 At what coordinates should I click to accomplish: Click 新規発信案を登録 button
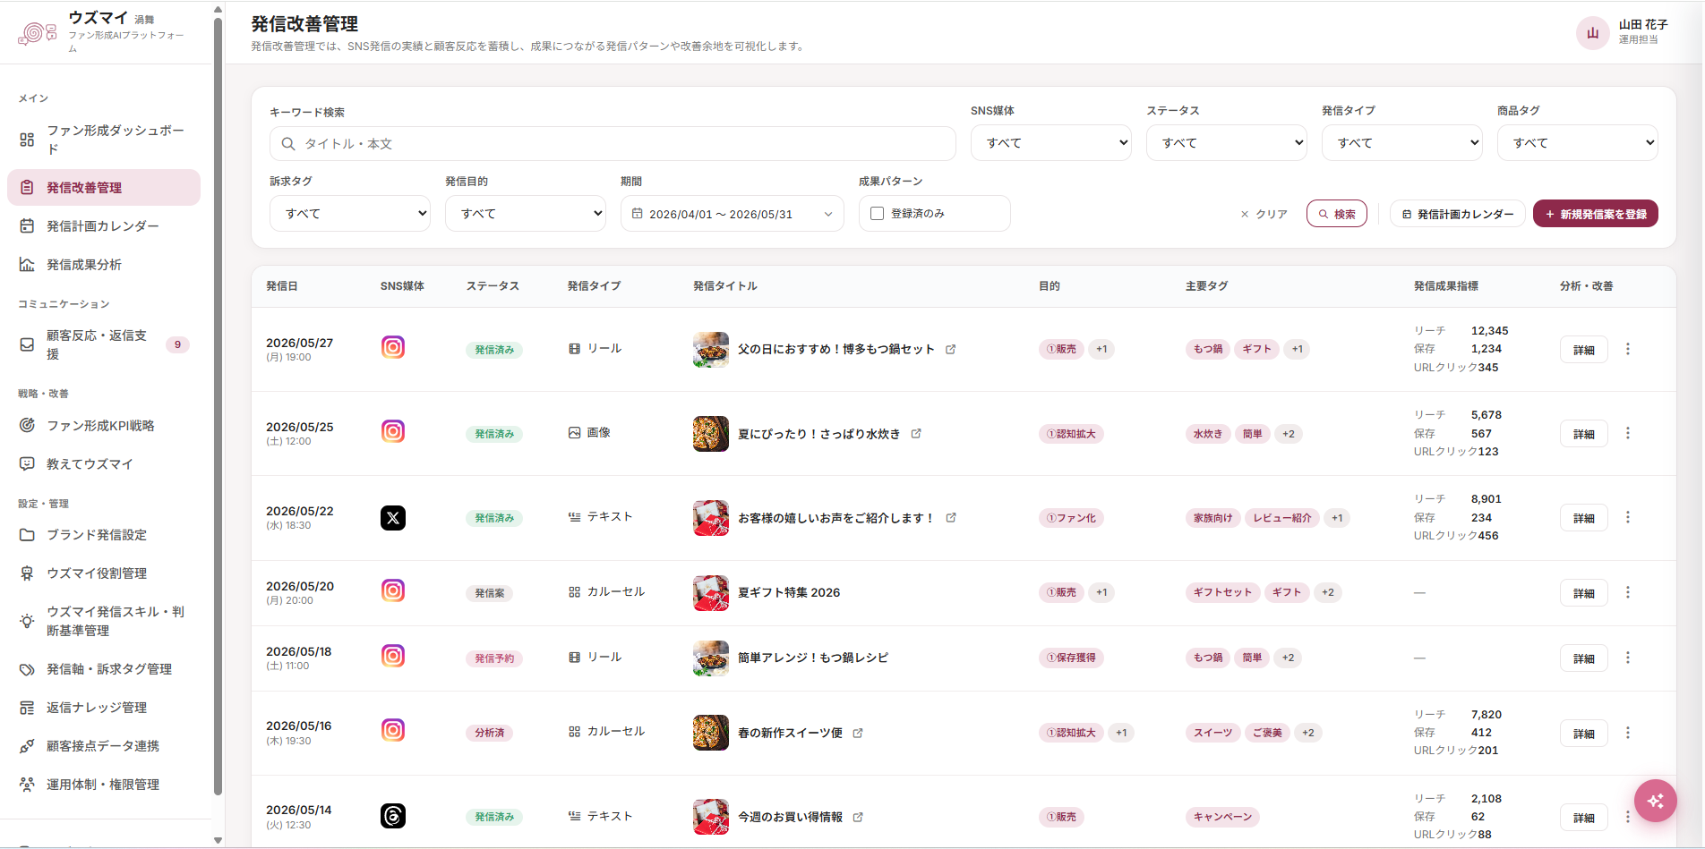[1596, 214]
